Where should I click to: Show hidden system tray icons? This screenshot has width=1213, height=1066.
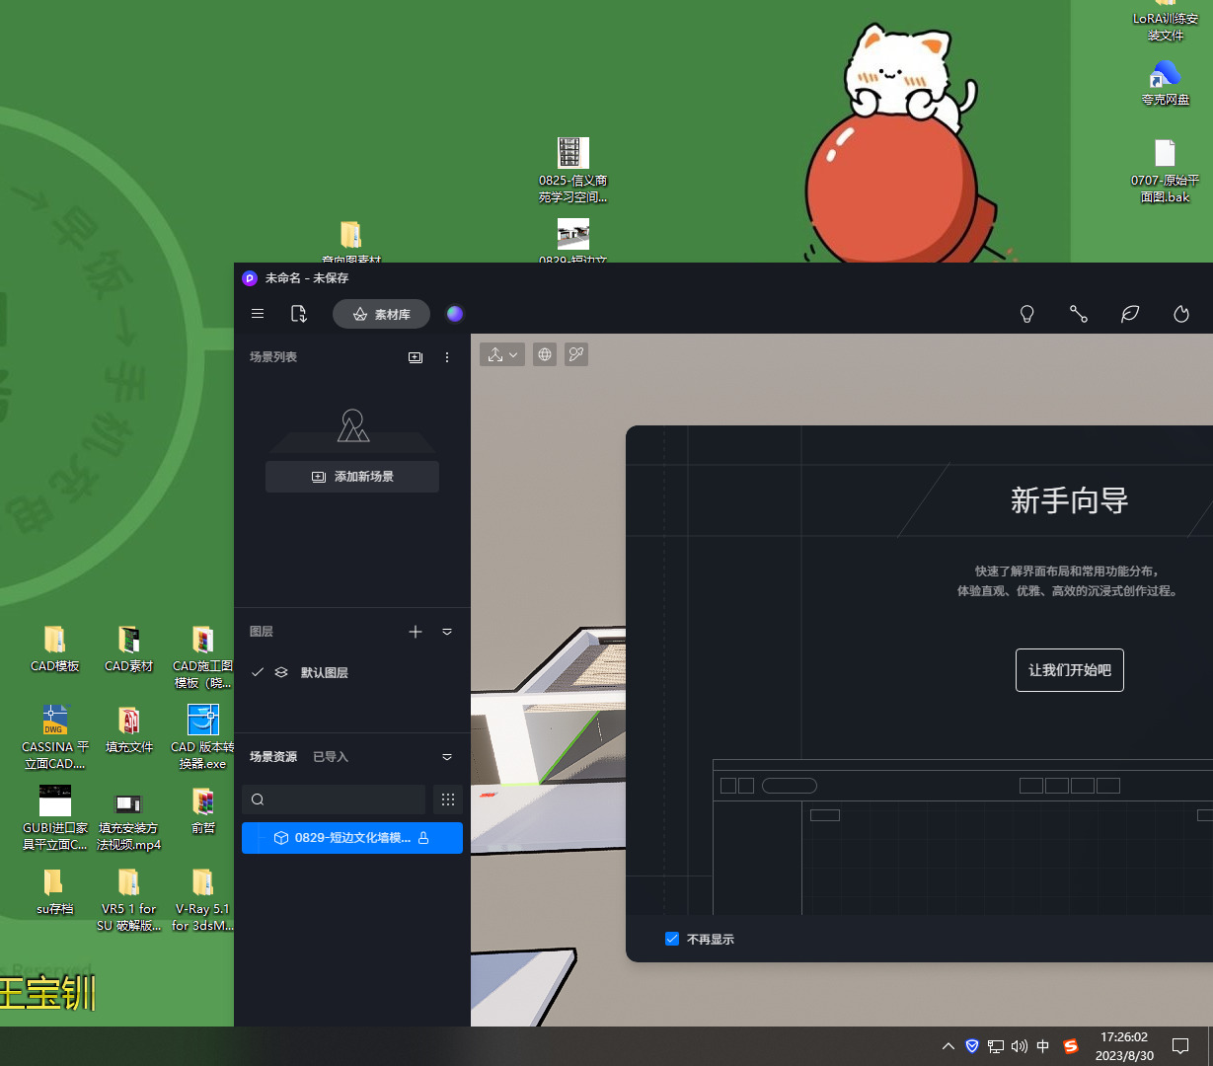(948, 1046)
